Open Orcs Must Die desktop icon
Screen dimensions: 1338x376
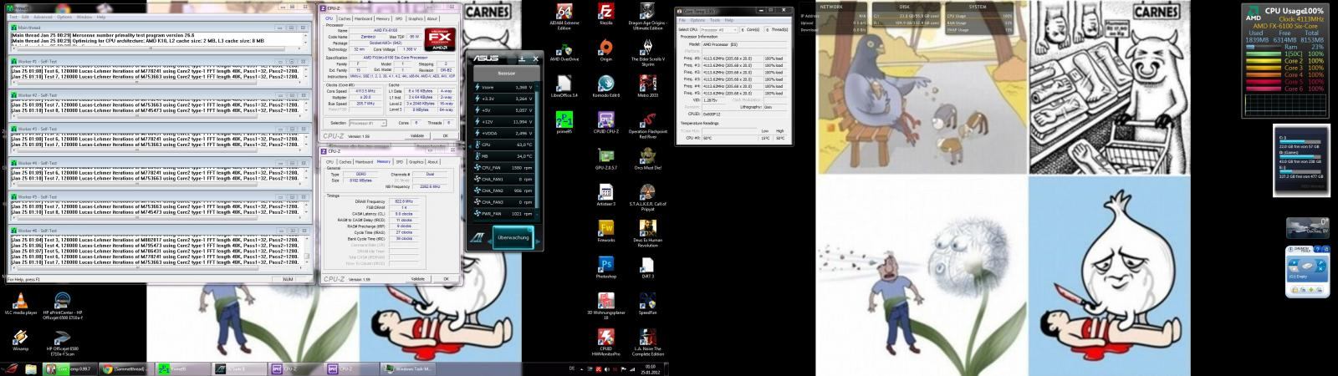click(647, 160)
